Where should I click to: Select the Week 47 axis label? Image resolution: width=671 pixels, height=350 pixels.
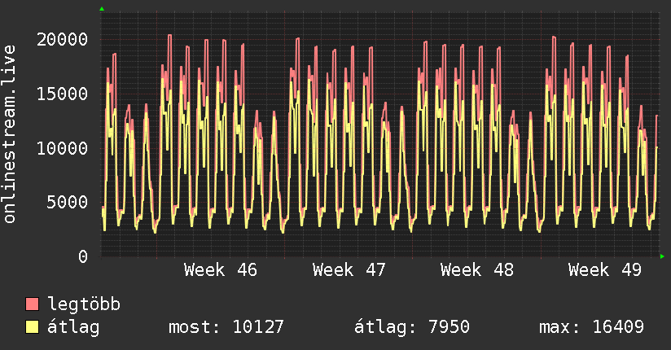[349, 270]
